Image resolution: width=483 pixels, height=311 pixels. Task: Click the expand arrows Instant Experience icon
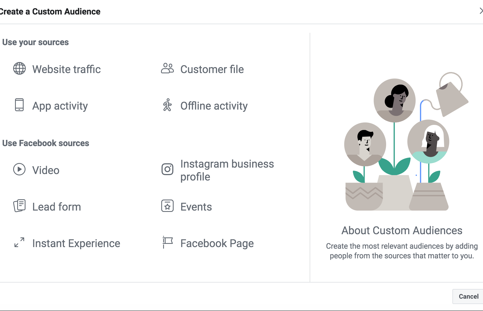[19, 242]
